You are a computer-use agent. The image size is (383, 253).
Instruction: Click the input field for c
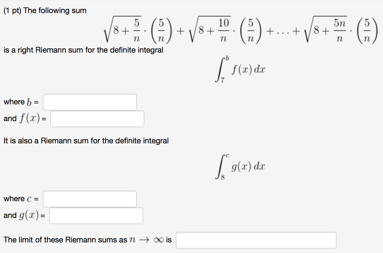click(x=90, y=199)
